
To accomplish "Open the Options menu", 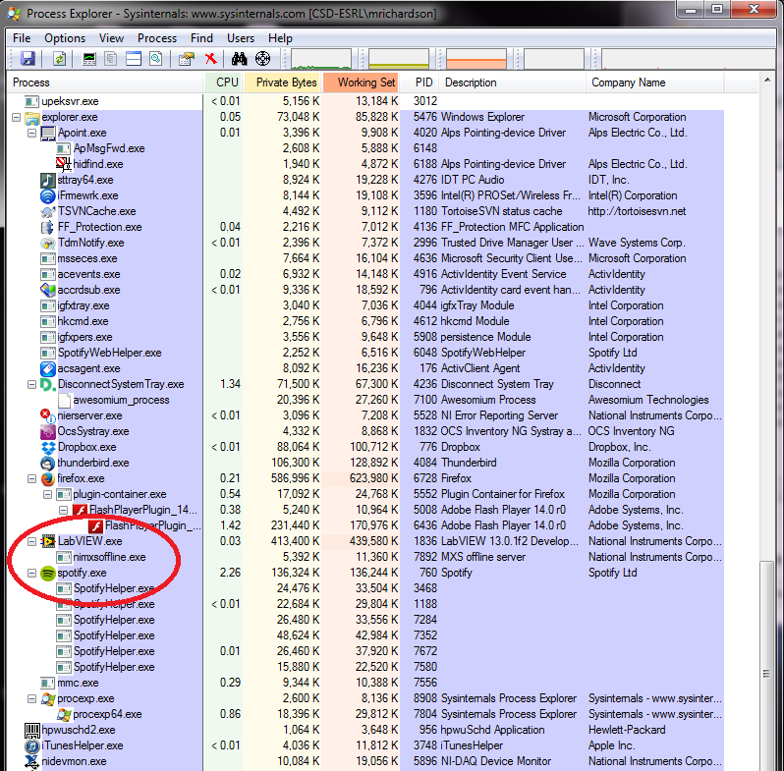I will coord(65,38).
